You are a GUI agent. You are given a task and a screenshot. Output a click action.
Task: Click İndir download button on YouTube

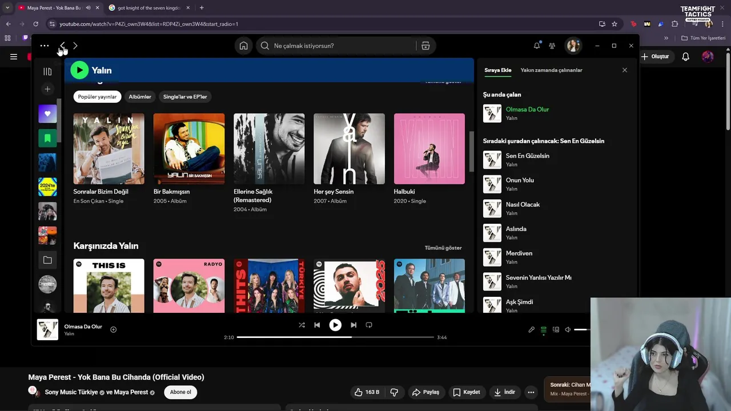505,392
